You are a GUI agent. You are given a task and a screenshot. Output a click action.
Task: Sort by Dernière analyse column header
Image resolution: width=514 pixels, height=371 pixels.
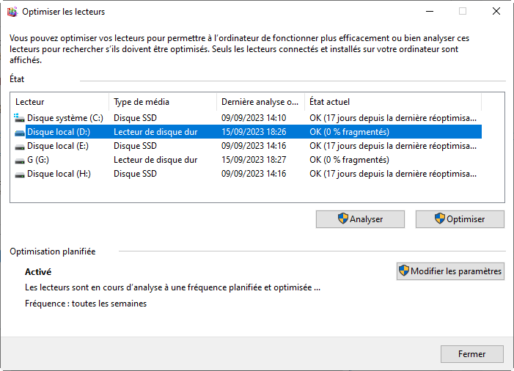tap(260, 102)
